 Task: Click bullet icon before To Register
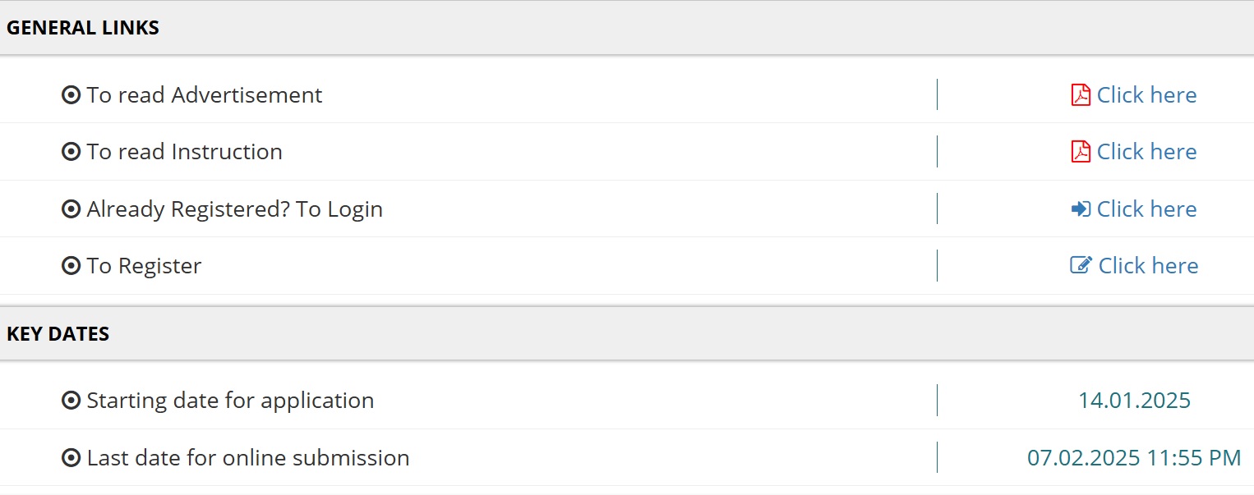(x=71, y=266)
